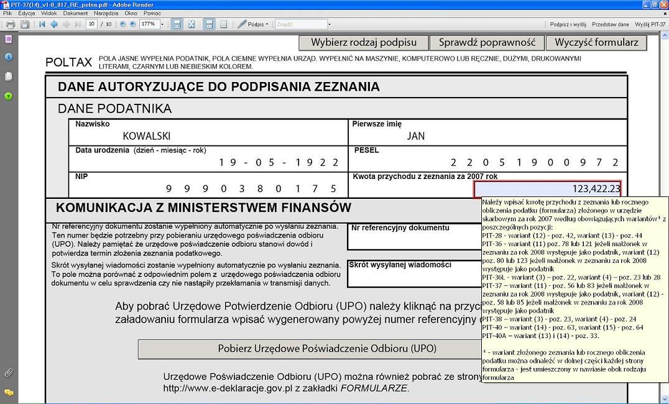Open the Pages panel in the sidebar
Screen dimensions: 669x404
(x=8, y=39)
